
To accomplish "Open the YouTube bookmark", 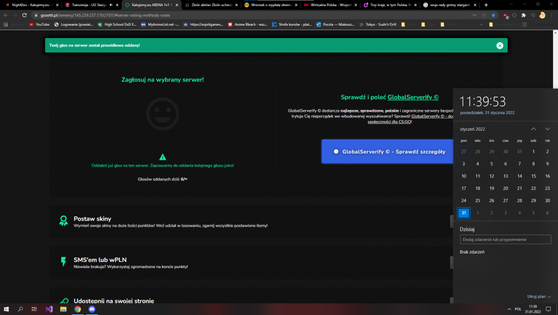I will (39, 25).
